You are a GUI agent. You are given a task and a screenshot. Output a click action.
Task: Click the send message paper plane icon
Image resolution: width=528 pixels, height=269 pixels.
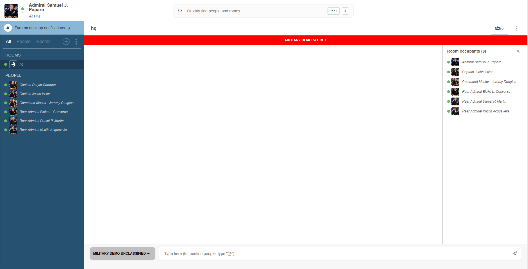tap(514, 254)
